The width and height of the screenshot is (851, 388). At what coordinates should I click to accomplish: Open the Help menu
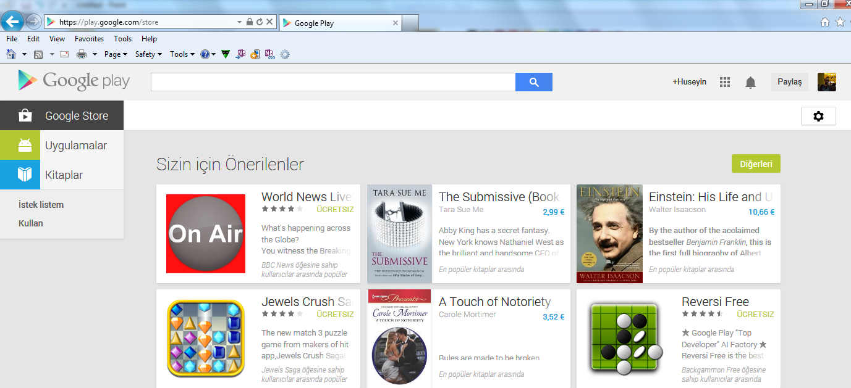point(149,39)
